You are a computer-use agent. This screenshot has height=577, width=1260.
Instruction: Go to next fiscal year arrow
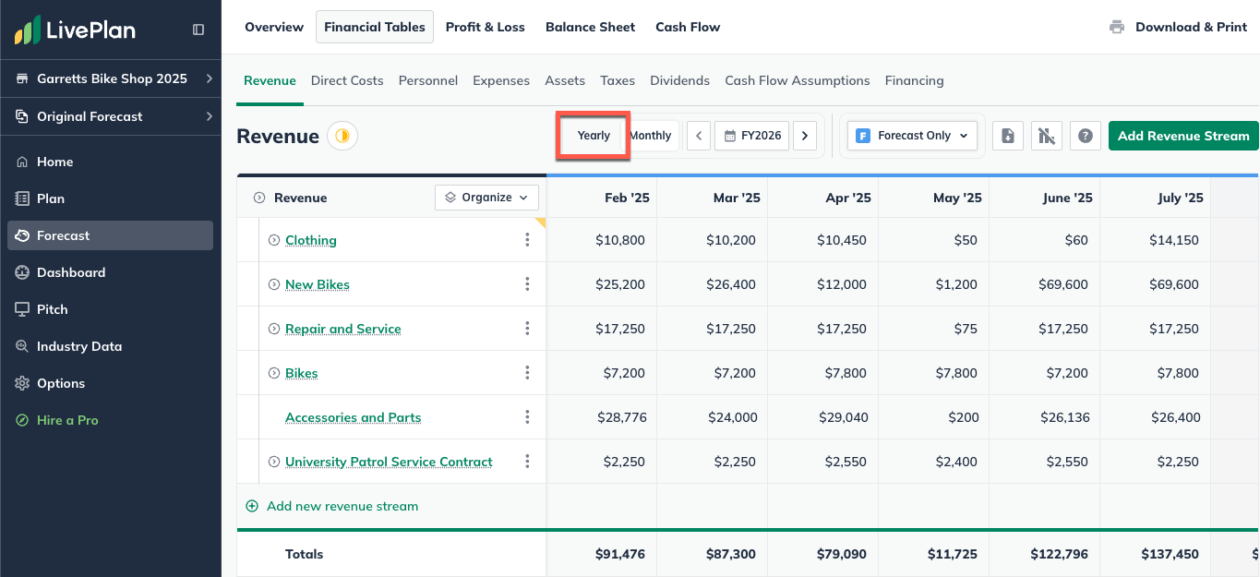[805, 136]
